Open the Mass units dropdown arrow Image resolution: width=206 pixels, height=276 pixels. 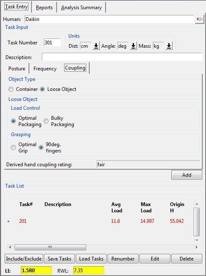[169, 46]
